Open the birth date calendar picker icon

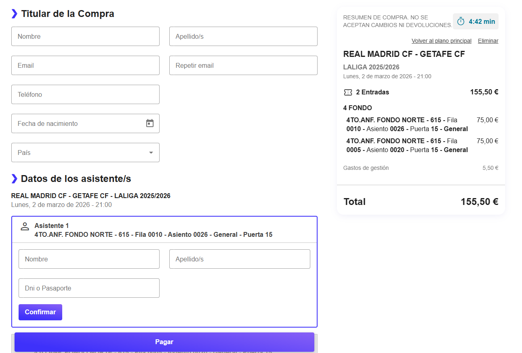pos(150,123)
